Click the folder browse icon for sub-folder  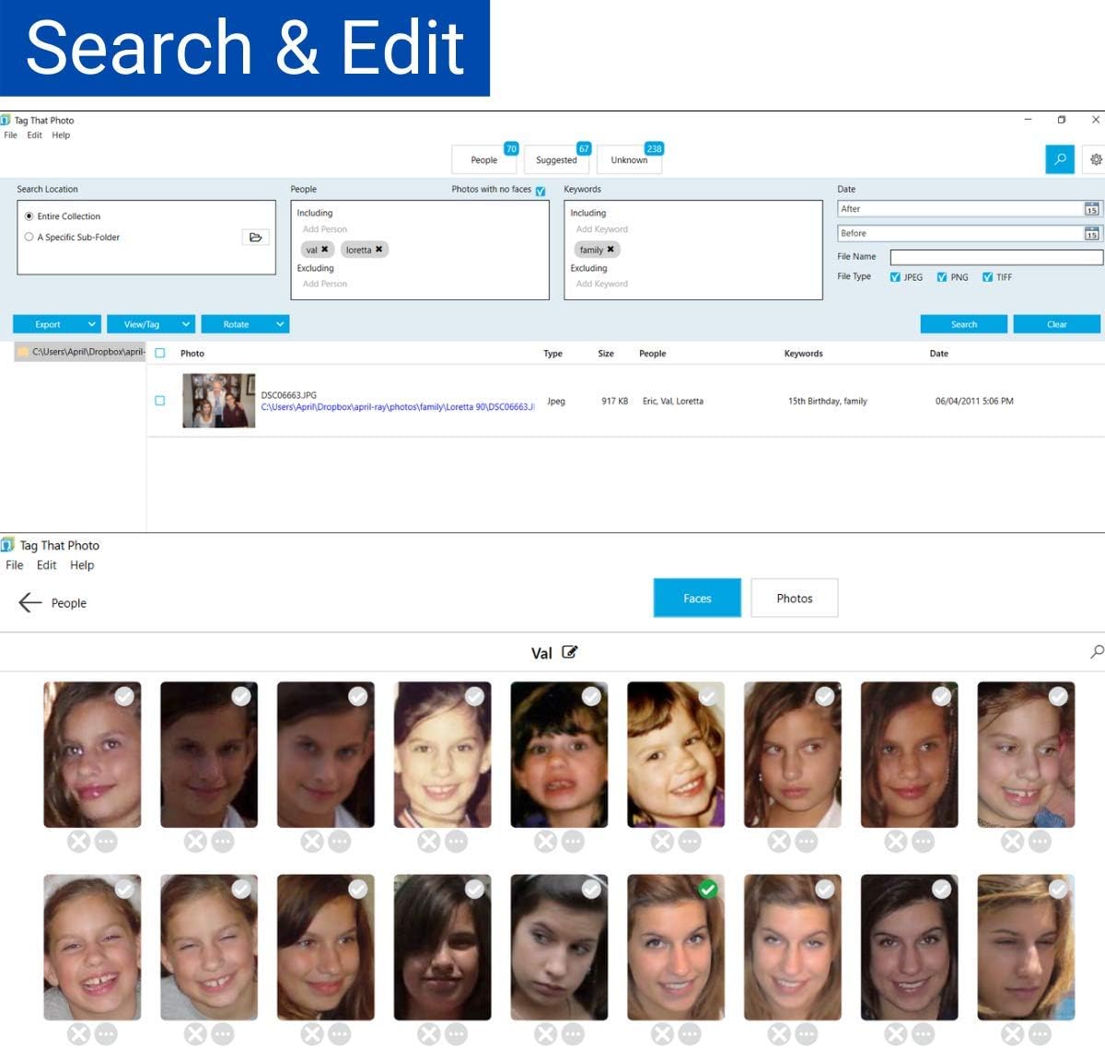pos(255,238)
